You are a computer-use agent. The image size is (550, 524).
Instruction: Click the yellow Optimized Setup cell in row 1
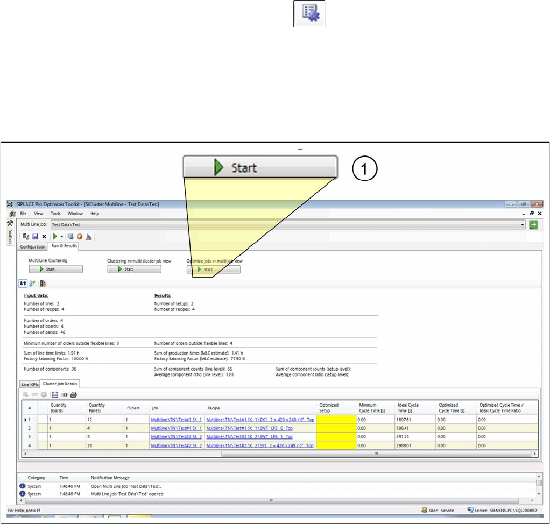coord(336,419)
